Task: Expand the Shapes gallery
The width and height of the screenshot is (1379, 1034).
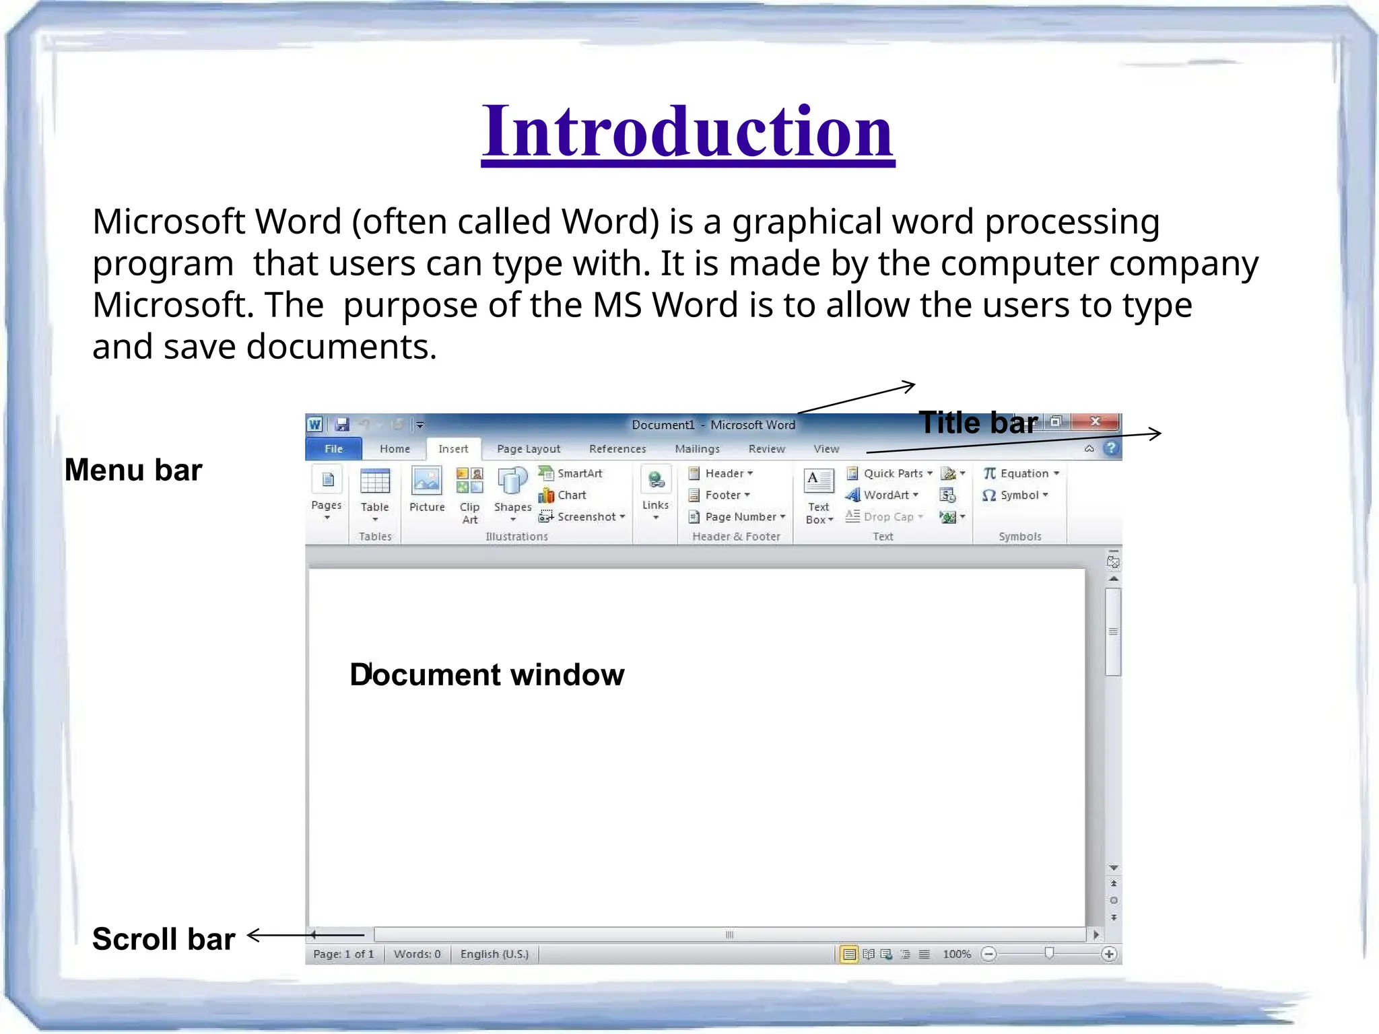Action: pos(512,495)
